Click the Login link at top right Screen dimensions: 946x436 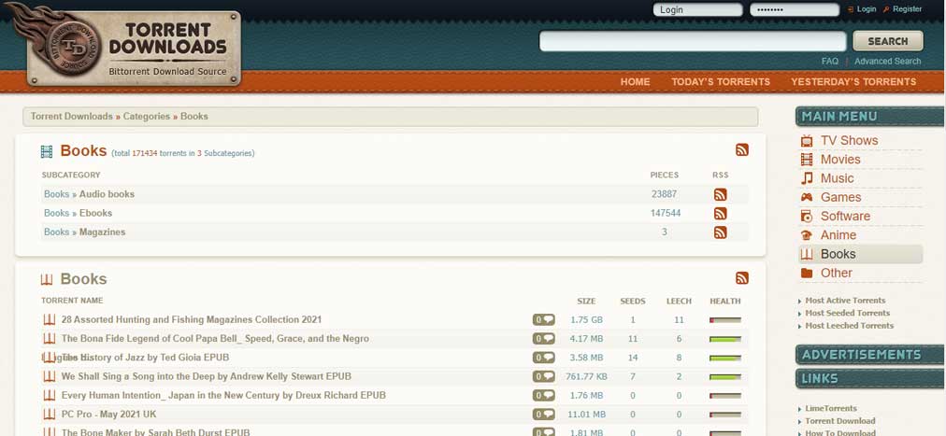coord(867,9)
